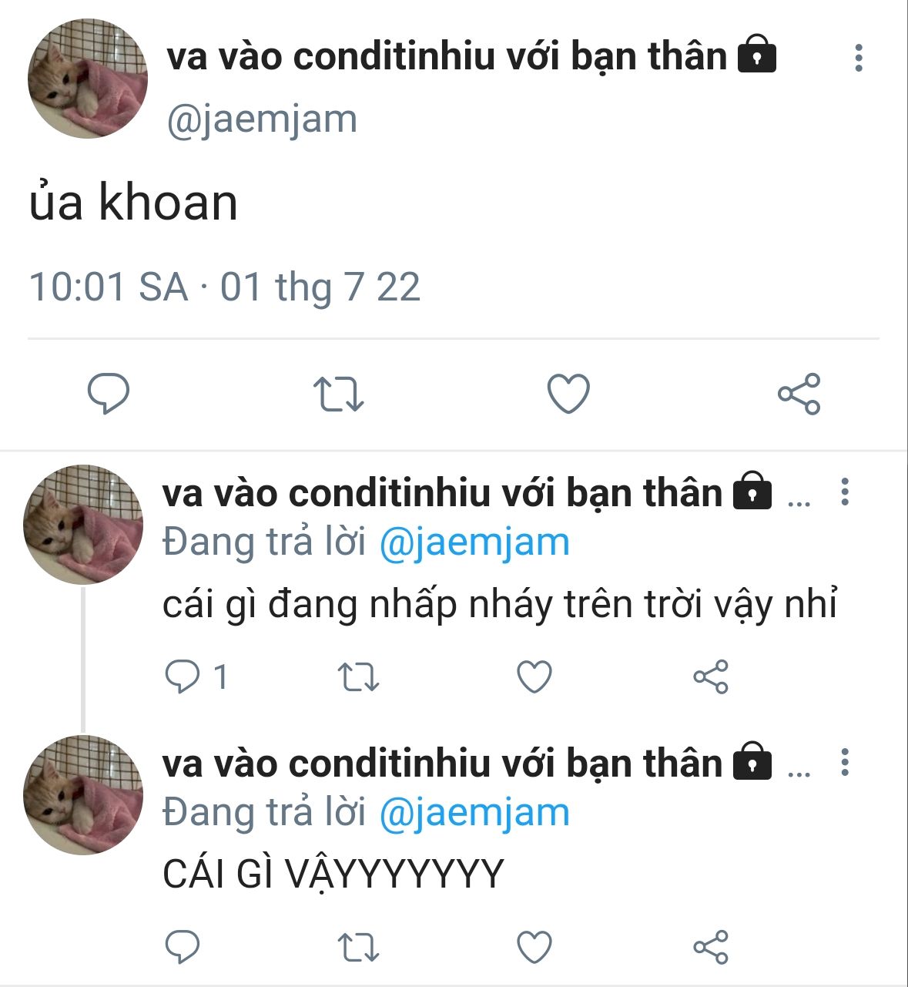Retweet the "cái gì đang nhấp nháy" reply
The height and width of the screenshot is (987, 908).
(x=359, y=677)
